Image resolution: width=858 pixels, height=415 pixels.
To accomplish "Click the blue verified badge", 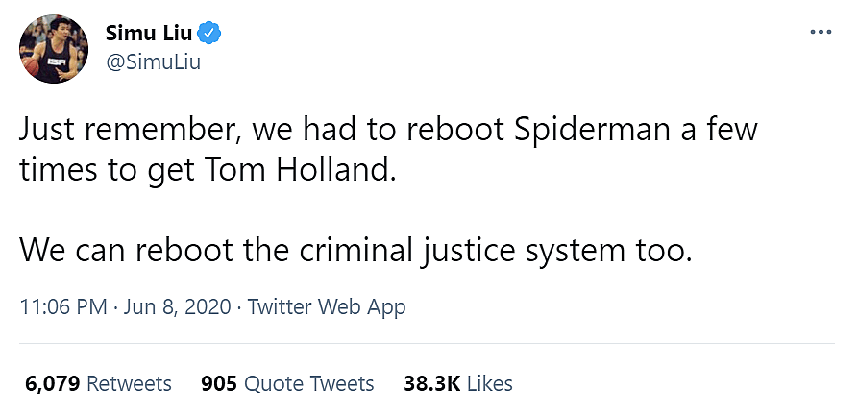I will (x=210, y=35).
